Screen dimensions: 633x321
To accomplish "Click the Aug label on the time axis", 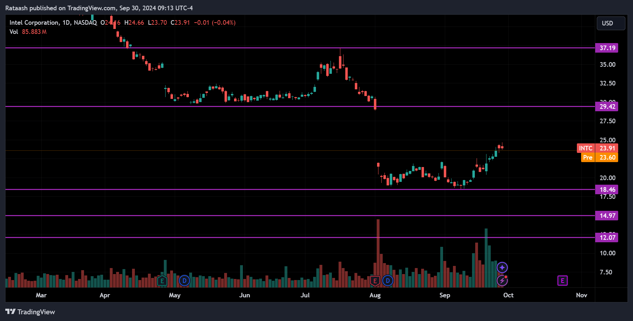I will (375, 295).
